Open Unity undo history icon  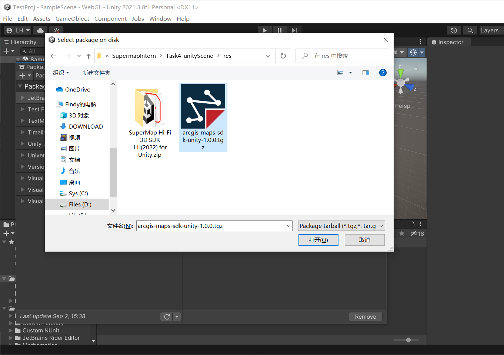click(x=454, y=30)
